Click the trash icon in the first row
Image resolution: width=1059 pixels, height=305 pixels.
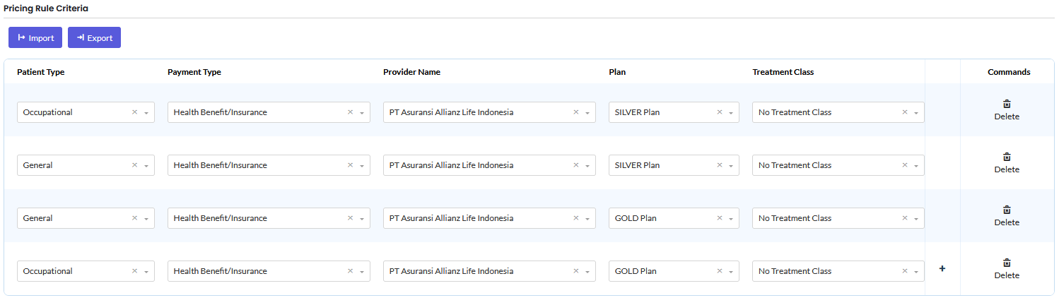[x=1007, y=104]
